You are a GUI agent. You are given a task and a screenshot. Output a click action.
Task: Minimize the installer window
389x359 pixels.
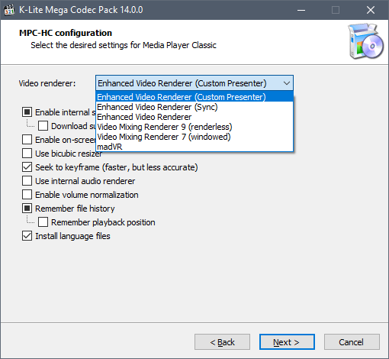click(x=301, y=10)
